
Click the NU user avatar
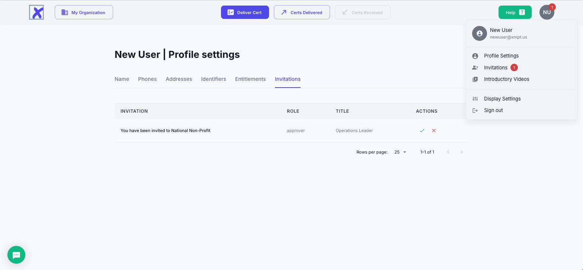click(547, 12)
